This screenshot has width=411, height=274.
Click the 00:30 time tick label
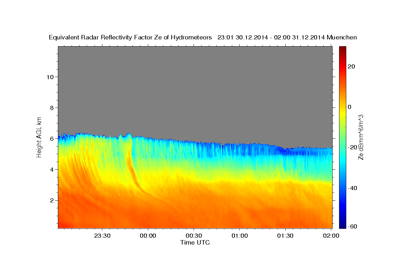[x=194, y=236]
